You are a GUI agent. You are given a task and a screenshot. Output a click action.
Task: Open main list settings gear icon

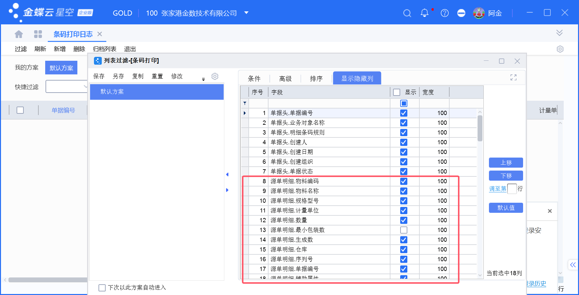click(560, 49)
